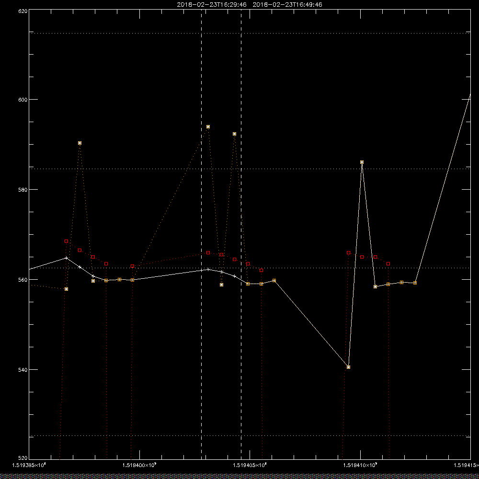Click the 1.519410×10⁹ x-axis label
Image resolution: width=479 pixels, height=479 pixels.
point(361,465)
